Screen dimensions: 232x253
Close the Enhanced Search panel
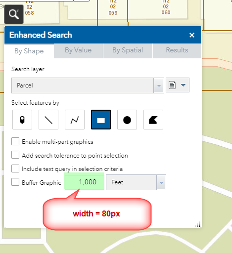pyautogui.click(x=192, y=35)
